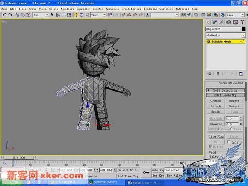Click the Chamfer button
Screen dimensions: 248x186
216,124
